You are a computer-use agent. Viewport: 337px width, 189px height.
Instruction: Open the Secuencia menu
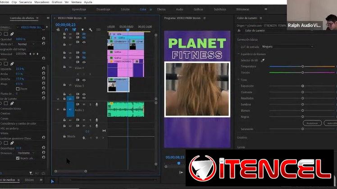[25, 2]
